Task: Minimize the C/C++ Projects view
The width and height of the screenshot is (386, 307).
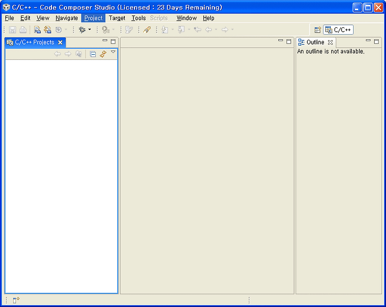Action: pos(105,40)
